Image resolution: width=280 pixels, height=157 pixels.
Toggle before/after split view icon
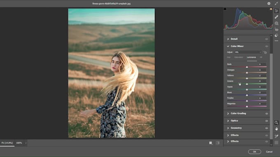218,143
